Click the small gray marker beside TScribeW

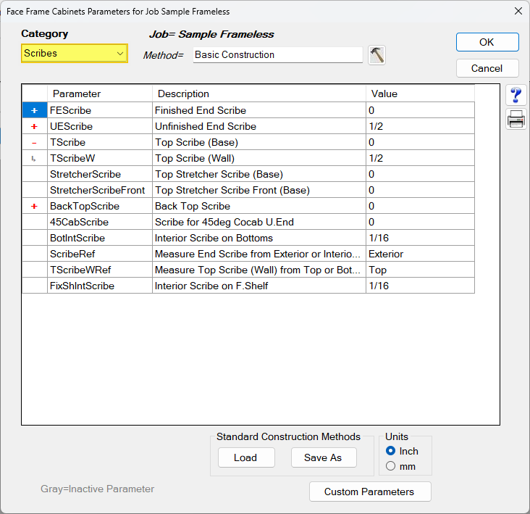pyautogui.click(x=33, y=158)
